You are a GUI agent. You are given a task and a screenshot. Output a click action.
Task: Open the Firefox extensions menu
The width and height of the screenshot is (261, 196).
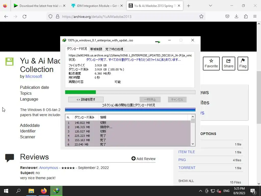[246, 16]
